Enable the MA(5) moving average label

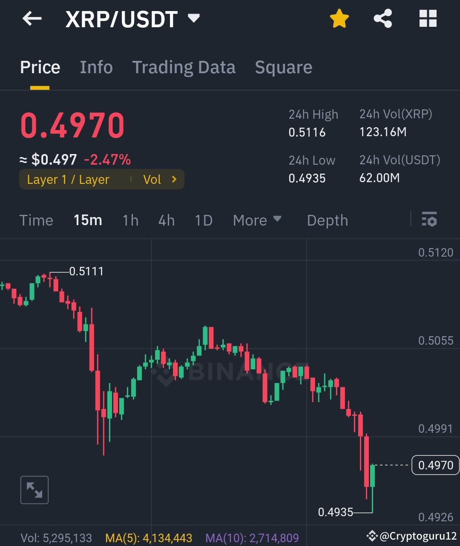tap(150, 538)
